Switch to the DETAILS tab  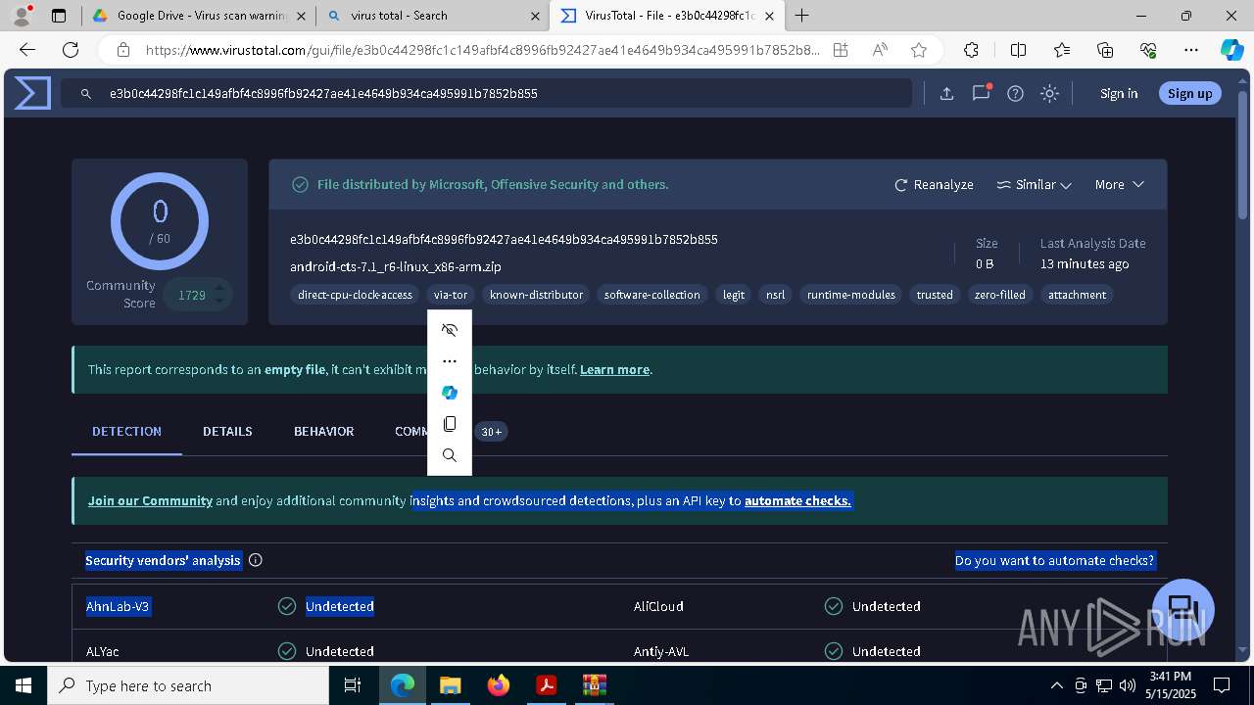(x=227, y=431)
